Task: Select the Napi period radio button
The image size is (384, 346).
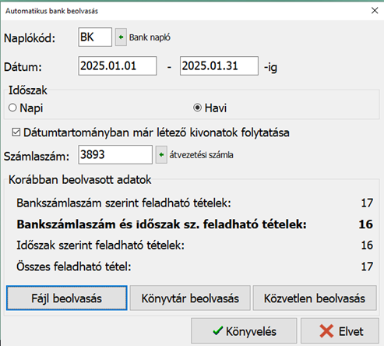Action: (12, 108)
